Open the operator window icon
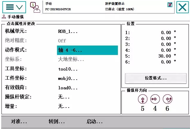Screen dimensions: 190x129 (35, 7)
